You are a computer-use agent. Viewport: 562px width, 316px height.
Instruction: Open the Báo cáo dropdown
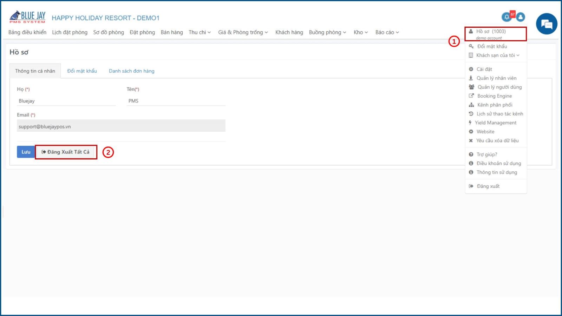(387, 32)
